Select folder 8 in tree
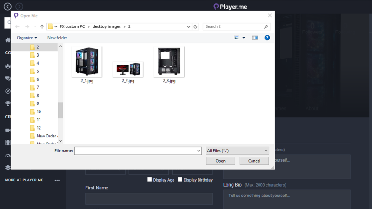The image size is (372, 209). [x=34, y=96]
